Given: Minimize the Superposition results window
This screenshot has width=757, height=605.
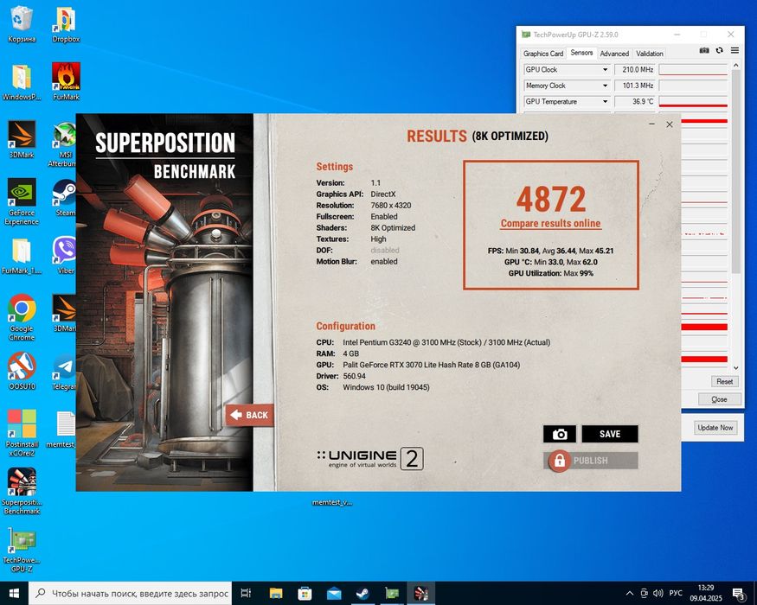Looking at the screenshot, I should [x=651, y=124].
